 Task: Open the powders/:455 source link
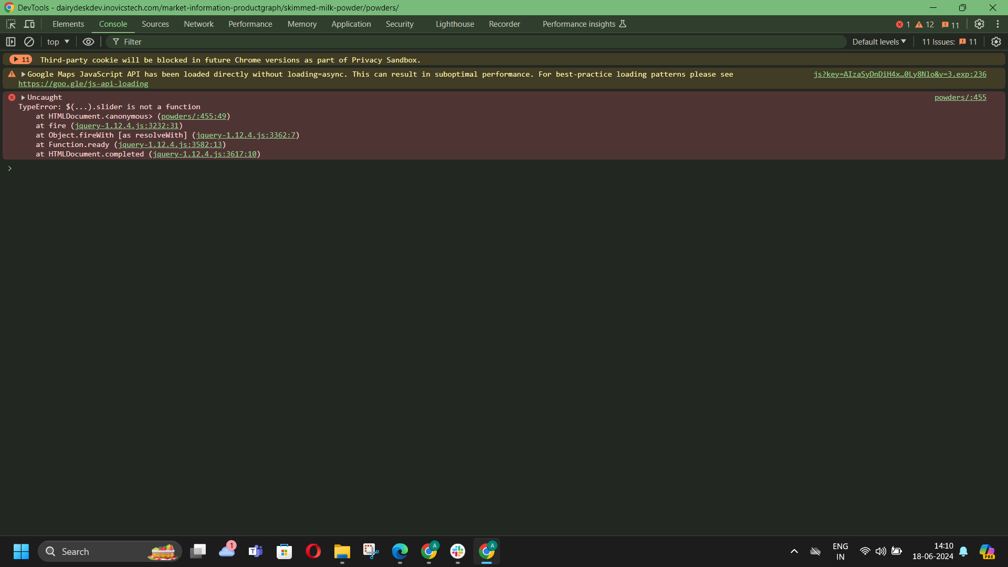pyautogui.click(x=960, y=98)
